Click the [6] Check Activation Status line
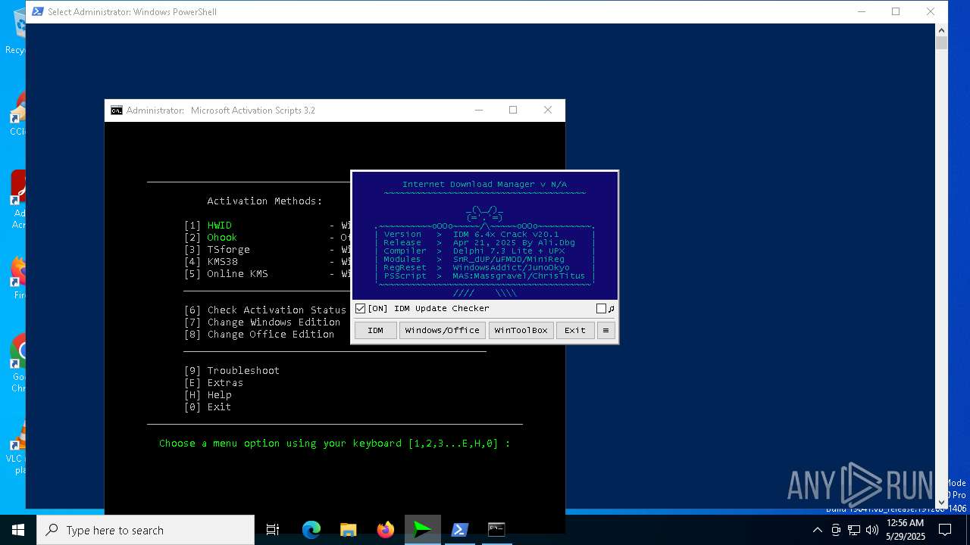 click(265, 310)
